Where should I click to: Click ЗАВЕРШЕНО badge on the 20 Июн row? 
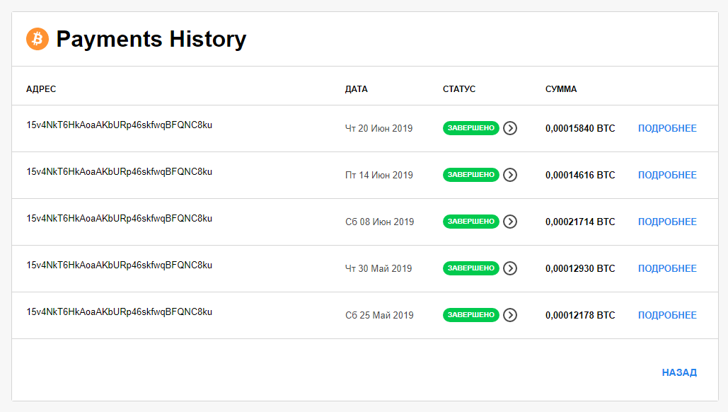click(470, 128)
